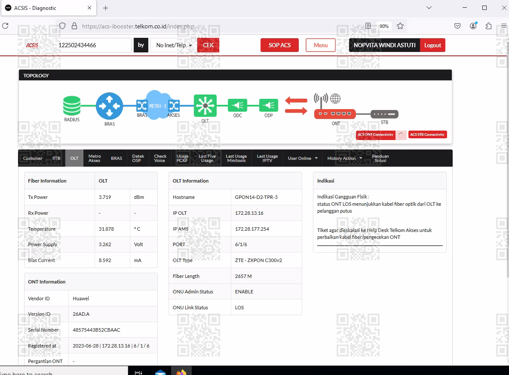
Task: Click the ACSIS logo
Action: 32,45
